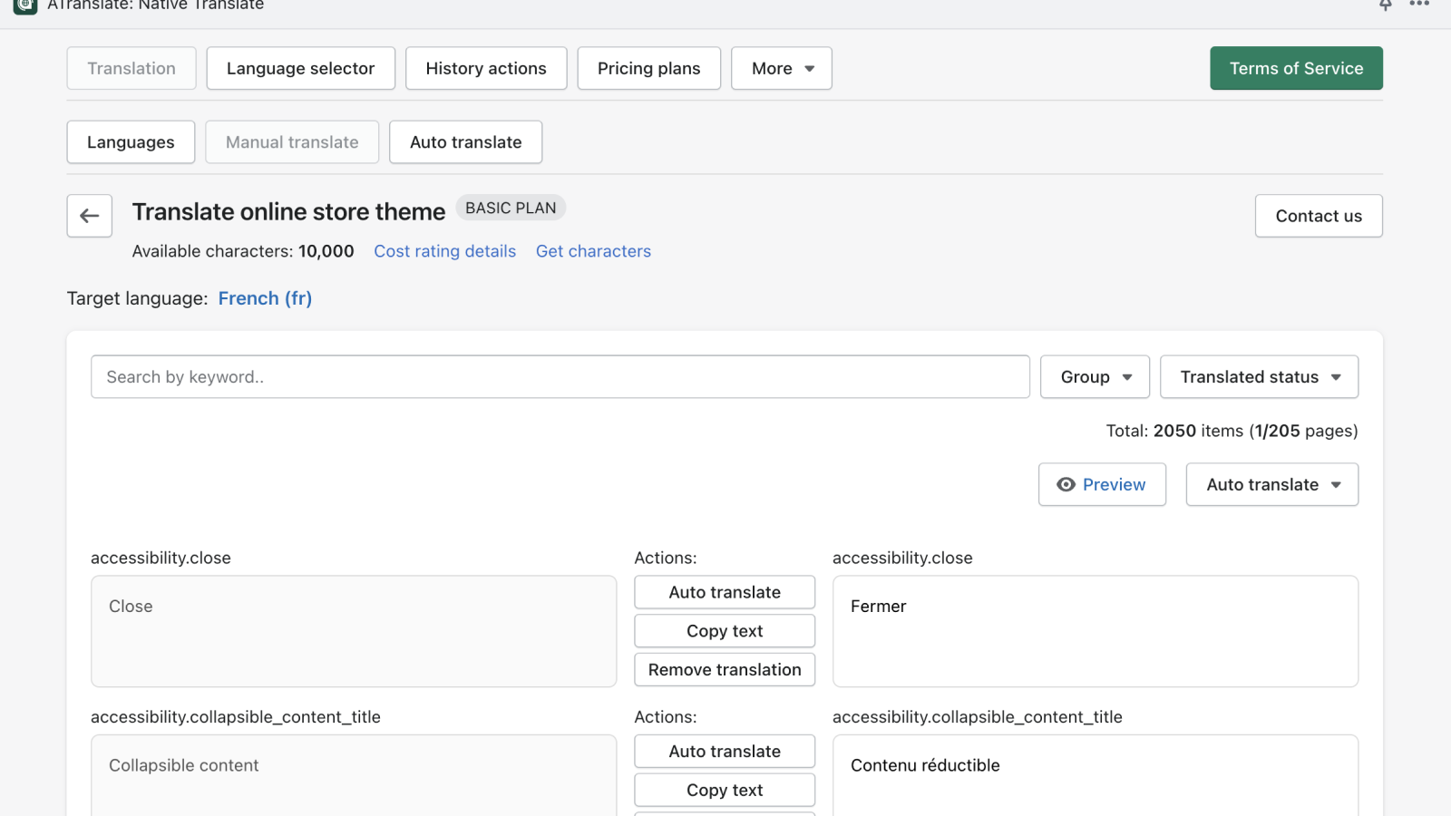This screenshot has height=816, width=1451.
Task: Click the Collapsible content source text box
Action: coord(354,775)
